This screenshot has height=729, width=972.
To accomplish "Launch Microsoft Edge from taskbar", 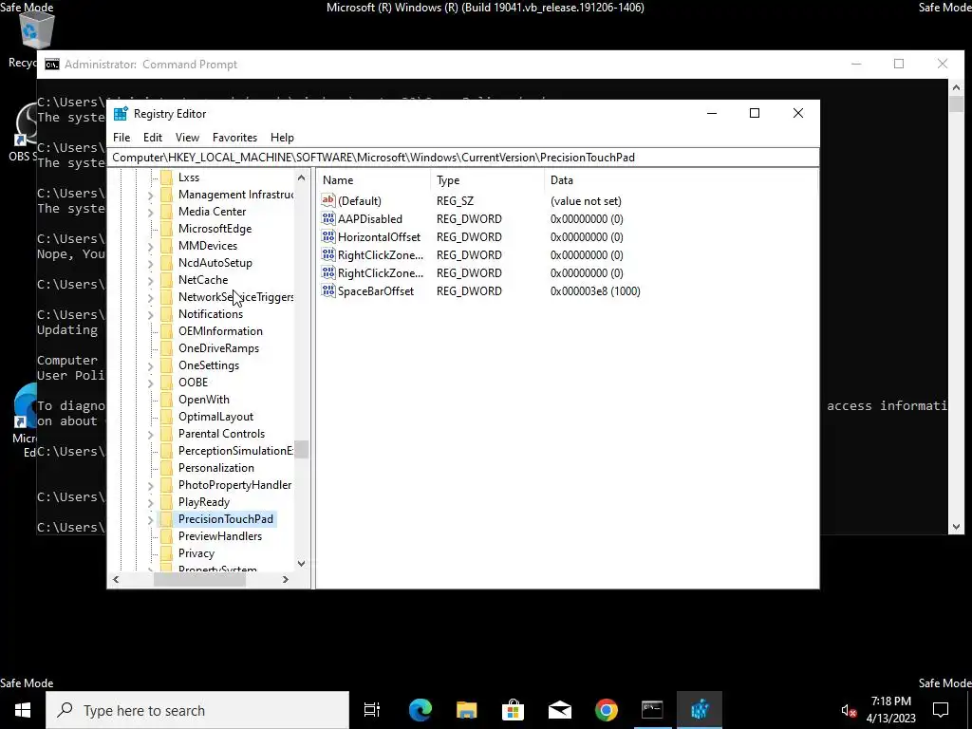I will tap(420, 710).
